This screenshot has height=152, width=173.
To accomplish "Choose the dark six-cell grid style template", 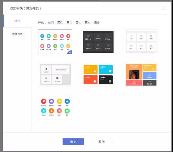I will 98,42.
